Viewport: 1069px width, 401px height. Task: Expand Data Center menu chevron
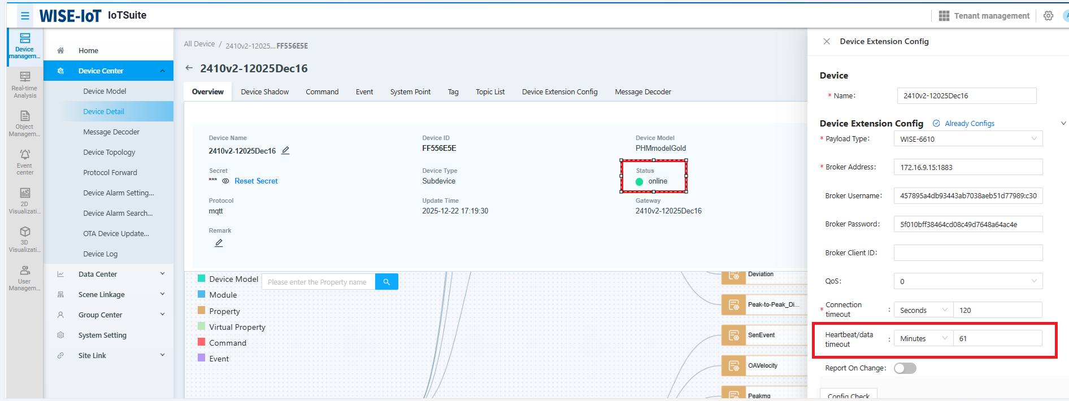(x=162, y=274)
